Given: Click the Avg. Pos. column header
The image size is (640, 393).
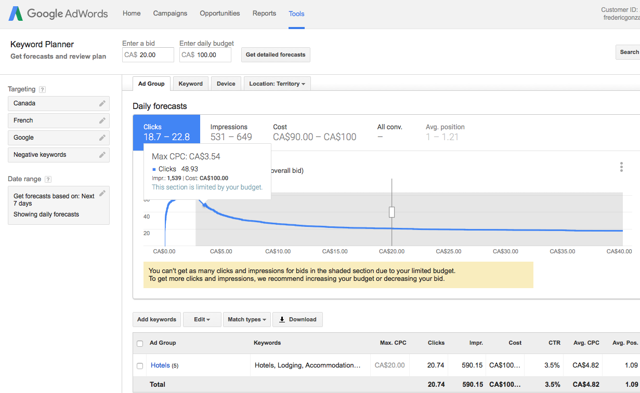Looking at the screenshot, I should pyautogui.click(x=625, y=343).
